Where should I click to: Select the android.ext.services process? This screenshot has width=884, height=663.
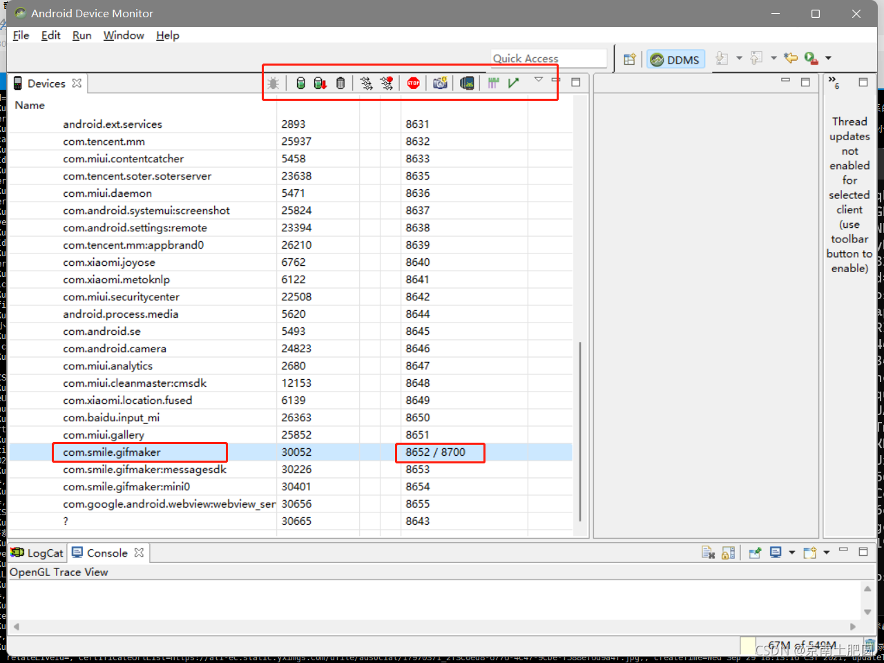click(x=113, y=124)
